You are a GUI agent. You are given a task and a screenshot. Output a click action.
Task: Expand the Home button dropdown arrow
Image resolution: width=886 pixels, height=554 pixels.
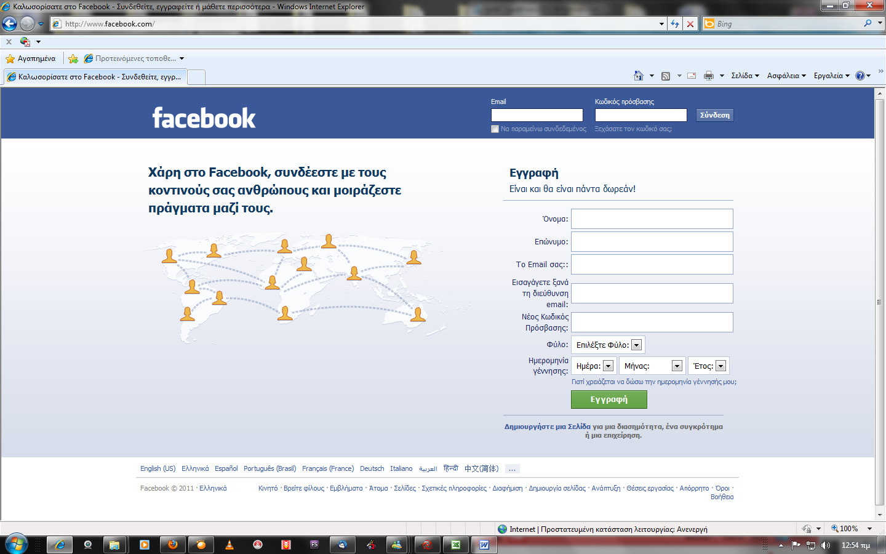pyautogui.click(x=652, y=76)
